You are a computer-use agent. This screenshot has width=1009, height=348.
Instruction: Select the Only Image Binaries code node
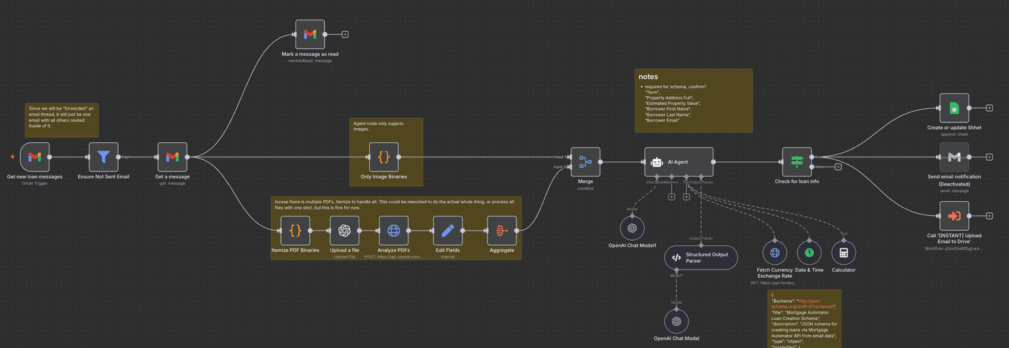click(384, 157)
